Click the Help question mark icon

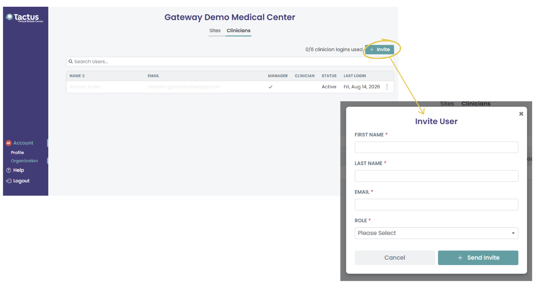point(8,170)
